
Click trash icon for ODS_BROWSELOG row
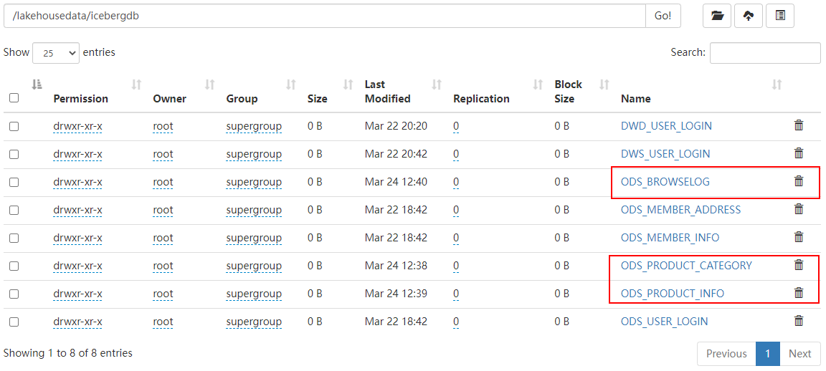(799, 181)
